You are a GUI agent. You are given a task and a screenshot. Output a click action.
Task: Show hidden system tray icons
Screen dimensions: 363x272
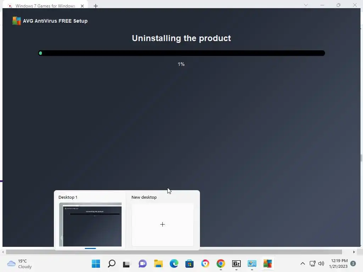[303, 263]
